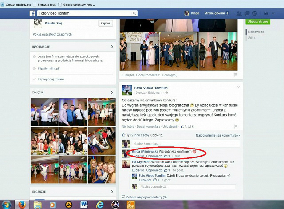
Task: Click the Napisz odpowiedź input field
Action: click(187, 186)
